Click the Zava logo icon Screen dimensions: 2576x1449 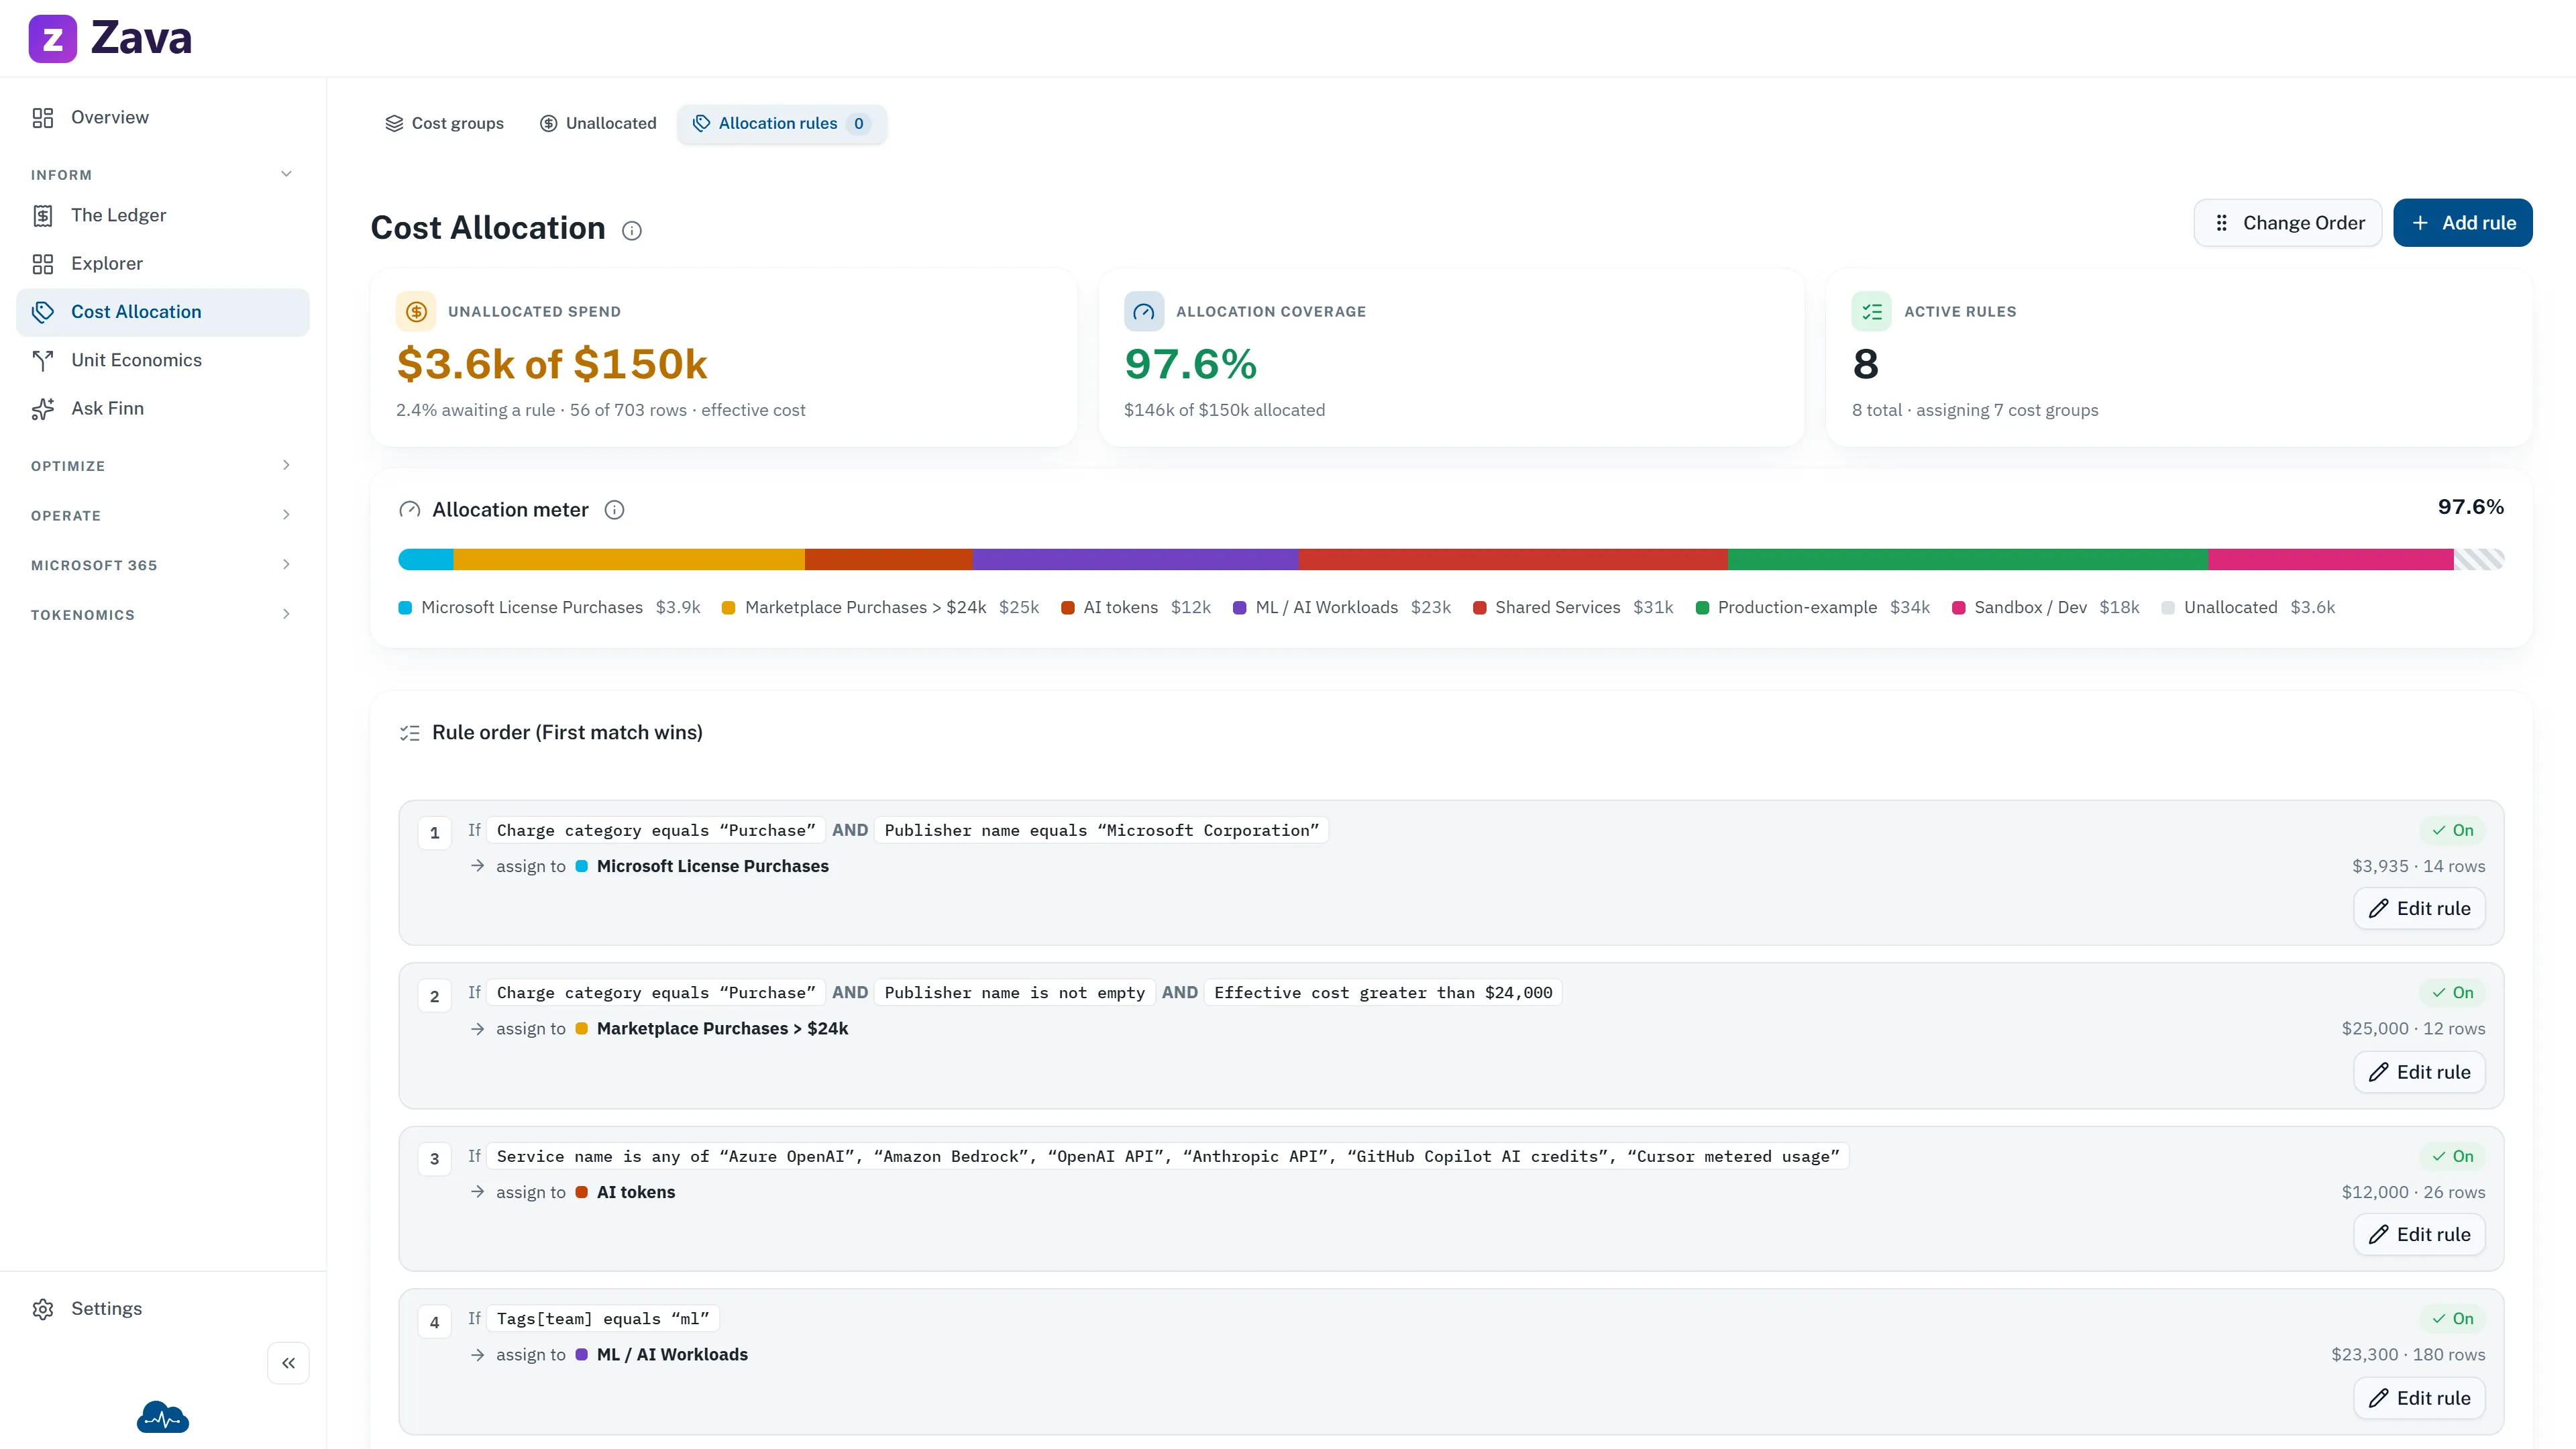52,38
